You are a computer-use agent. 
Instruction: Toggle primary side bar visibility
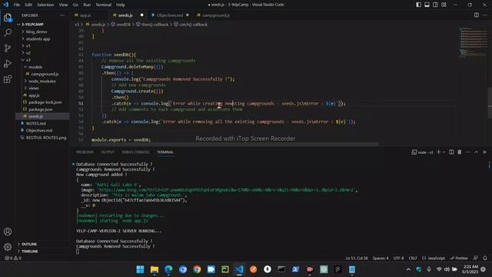[x=418, y=5]
